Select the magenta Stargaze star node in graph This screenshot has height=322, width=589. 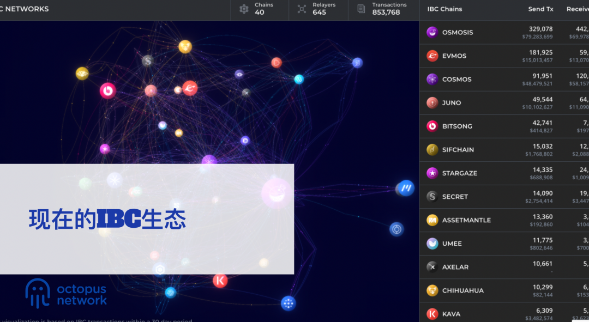click(105, 149)
